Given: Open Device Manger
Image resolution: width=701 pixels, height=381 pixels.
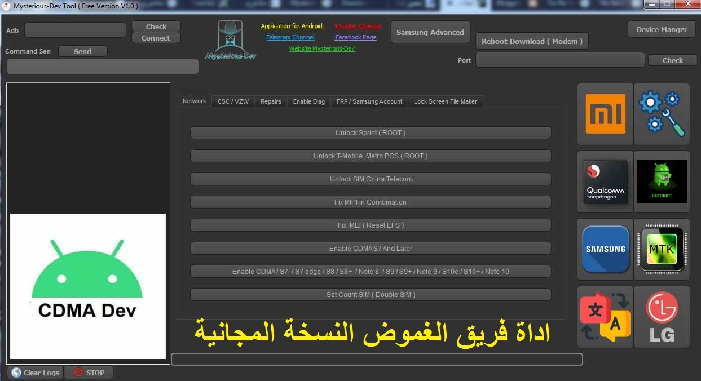Looking at the screenshot, I should (662, 29).
